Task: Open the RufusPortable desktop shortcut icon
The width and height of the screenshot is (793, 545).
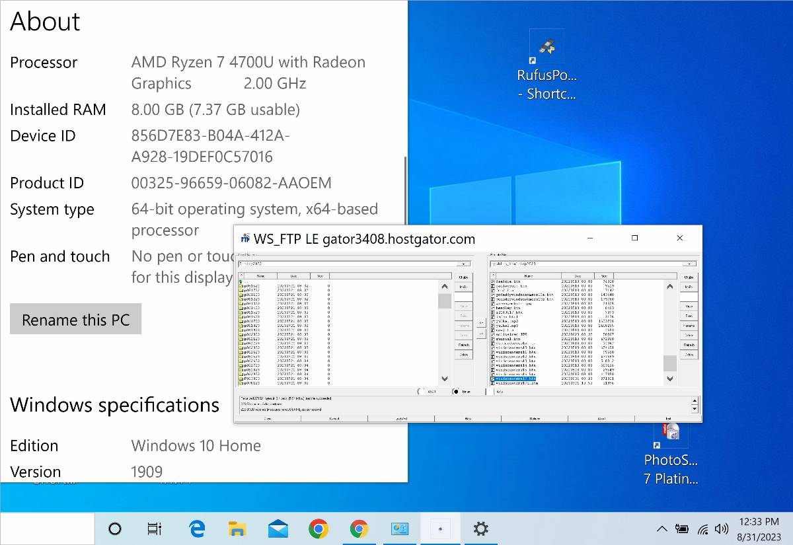Action: (547, 46)
